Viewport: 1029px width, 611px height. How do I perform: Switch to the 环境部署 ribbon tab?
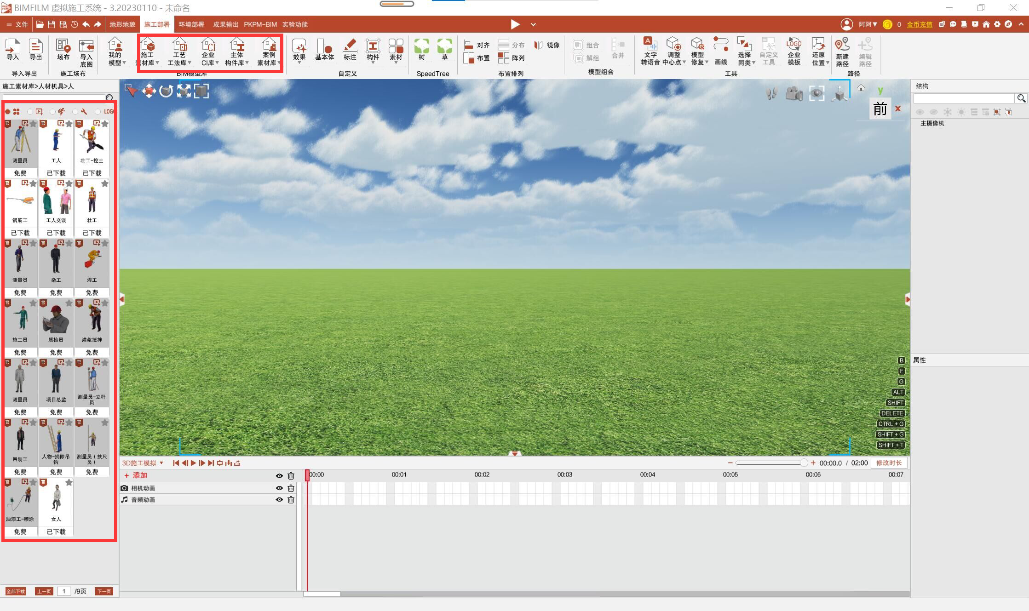(191, 24)
